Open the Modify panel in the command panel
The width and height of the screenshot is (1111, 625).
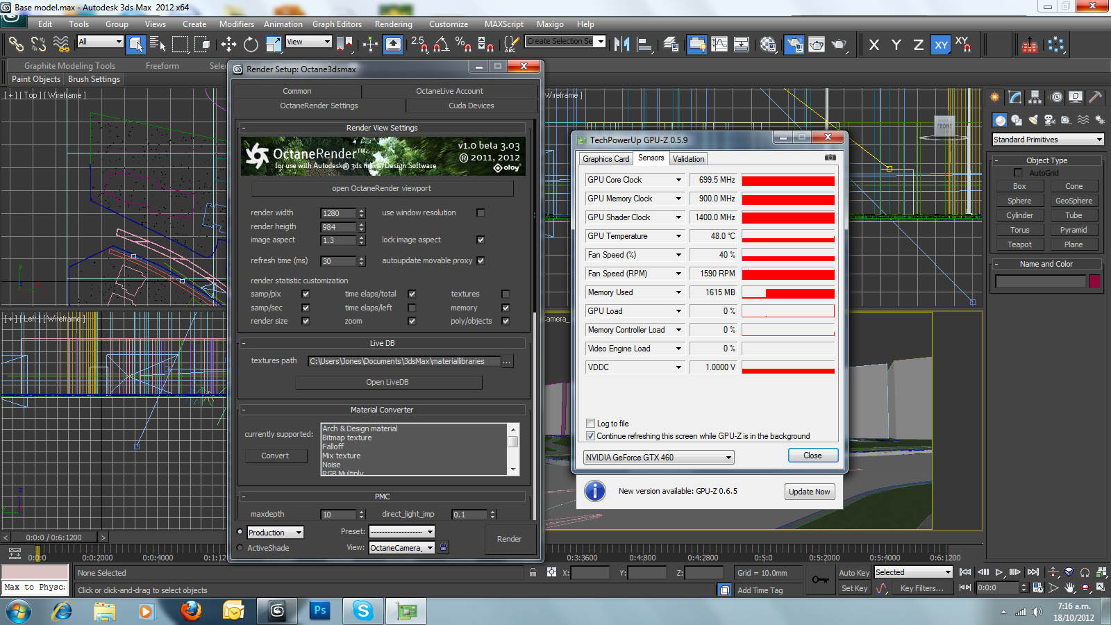[x=1015, y=97]
